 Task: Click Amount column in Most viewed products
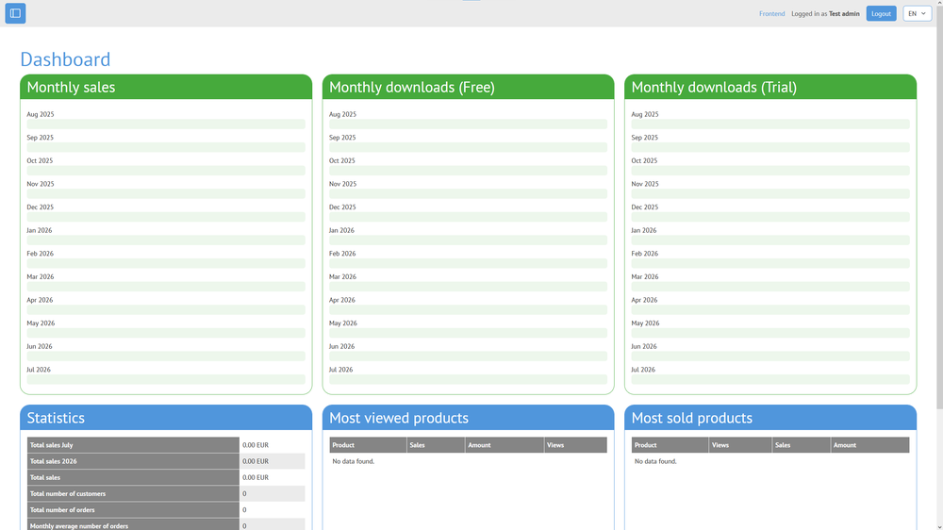tap(505, 445)
